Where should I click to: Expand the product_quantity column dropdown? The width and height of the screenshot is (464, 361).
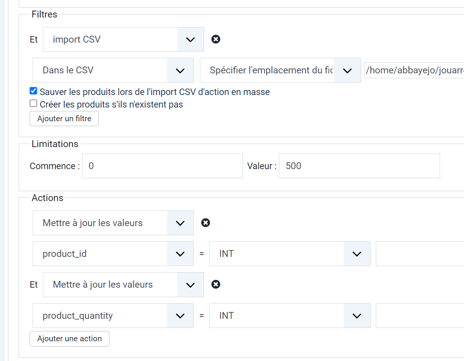(113, 315)
